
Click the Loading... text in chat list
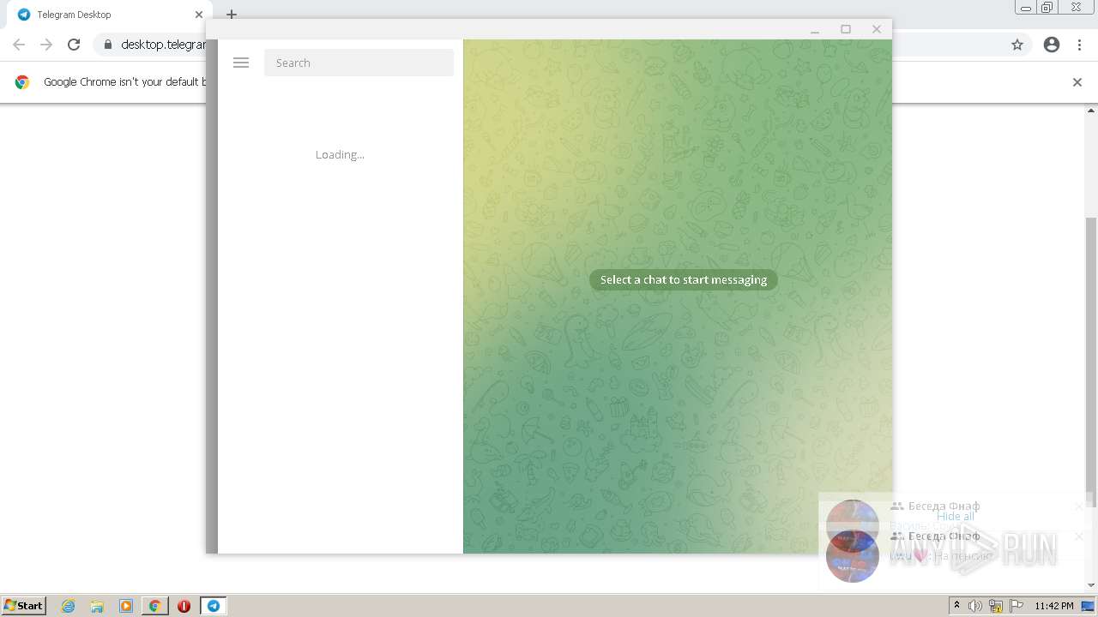point(340,154)
